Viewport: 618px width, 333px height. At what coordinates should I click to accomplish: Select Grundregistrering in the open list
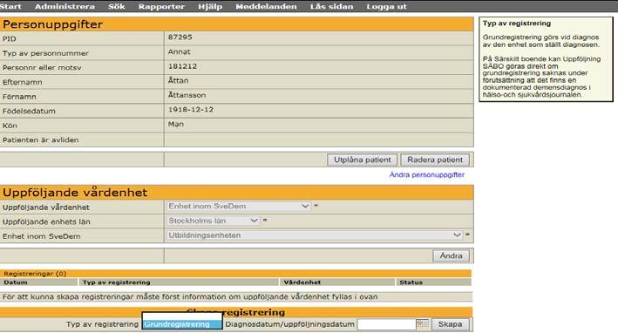click(x=181, y=324)
